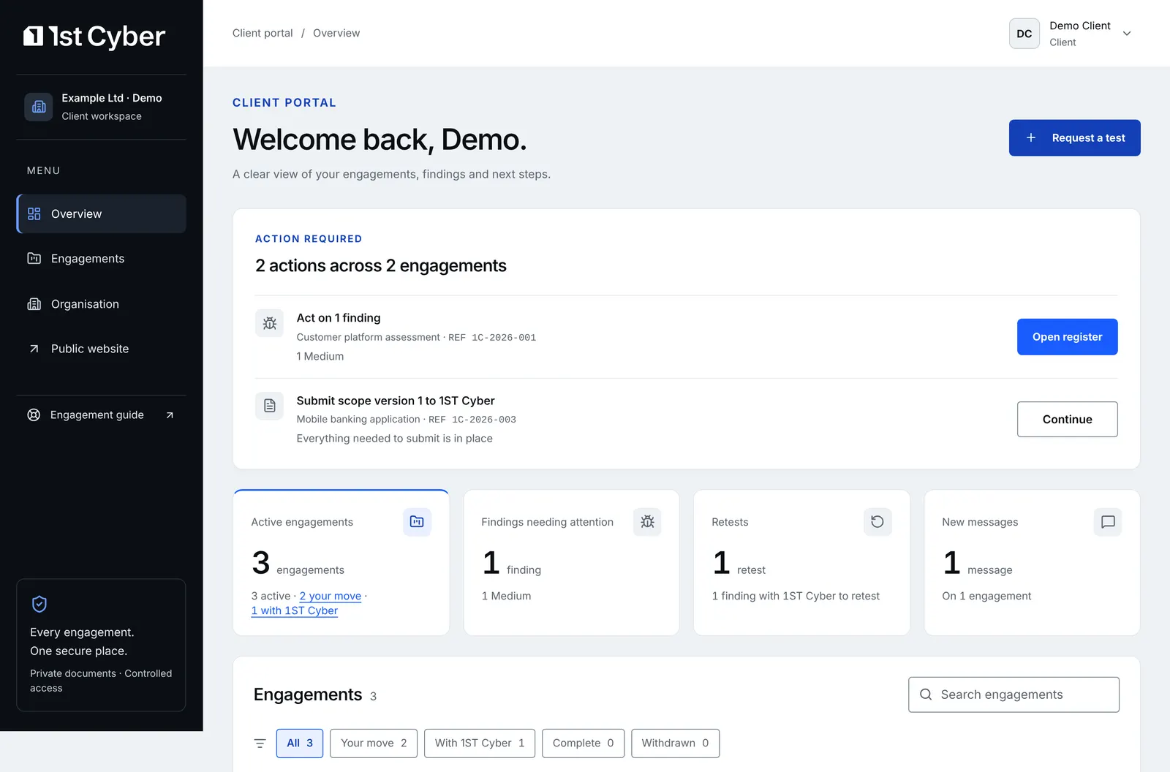Click the DC avatar badge
The image size is (1170, 772).
(x=1024, y=34)
